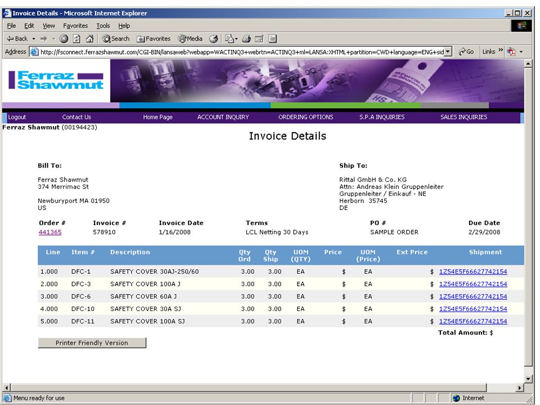Click the Internet zone icon in status bar
This screenshot has width=540, height=405.
[456, 398]
